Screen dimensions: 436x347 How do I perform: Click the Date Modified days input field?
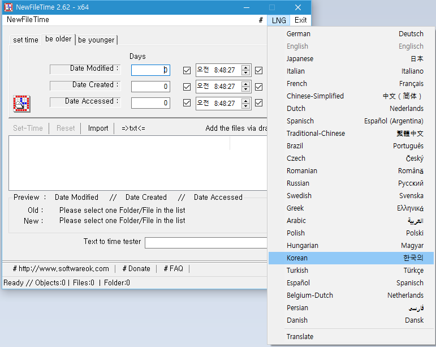coord(150,70)
